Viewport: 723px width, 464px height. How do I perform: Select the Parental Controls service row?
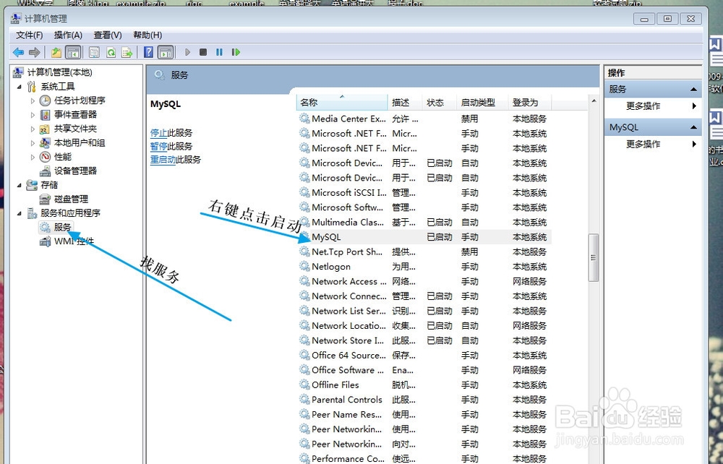pyautogui.click(x=424, y=400)
